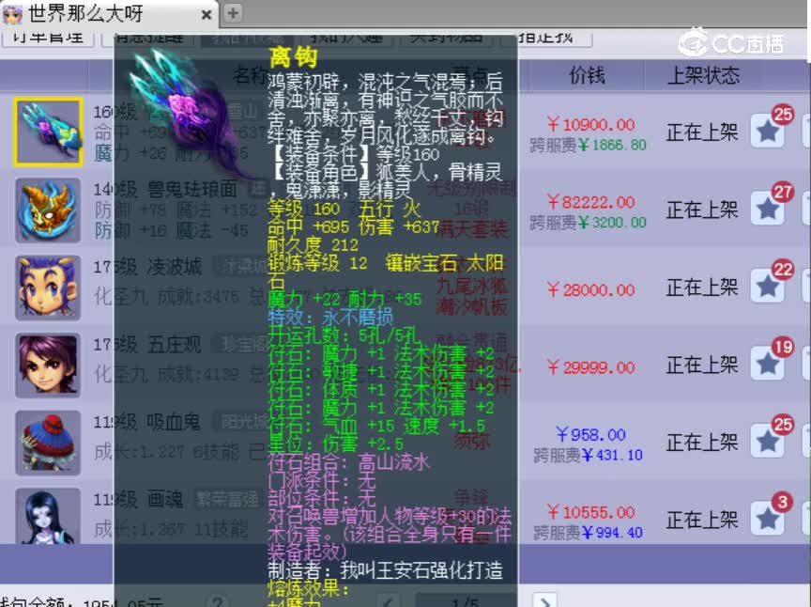Open the 凌波城 character portrait
This screenshot has width=811, height=607.
coord(48,288)
